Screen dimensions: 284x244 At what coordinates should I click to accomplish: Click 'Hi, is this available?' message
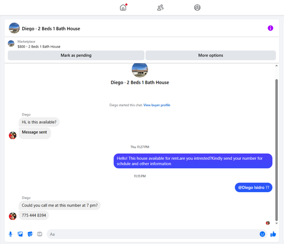point(39,122)
